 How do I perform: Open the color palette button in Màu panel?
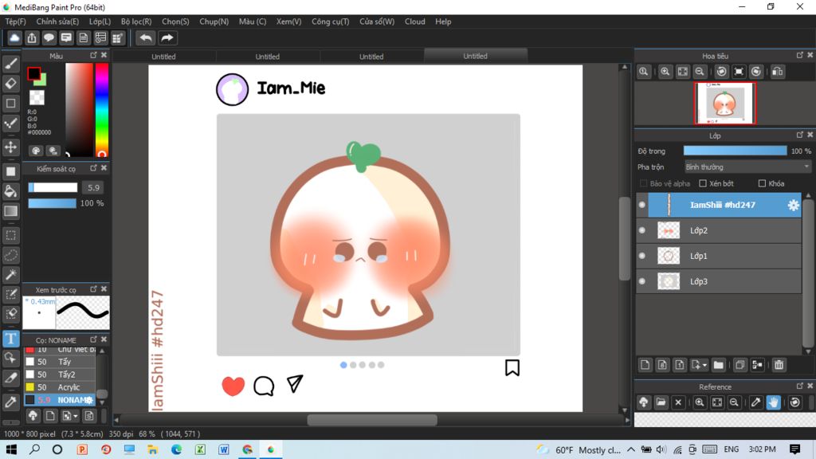[x=36, y=151]
